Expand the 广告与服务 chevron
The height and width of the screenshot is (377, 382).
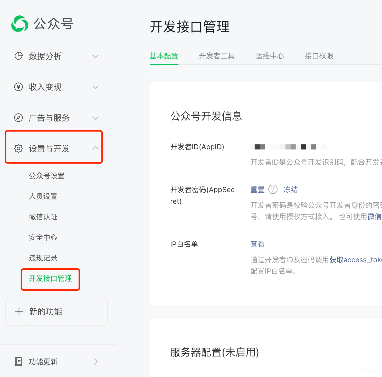tap(95, 118)
